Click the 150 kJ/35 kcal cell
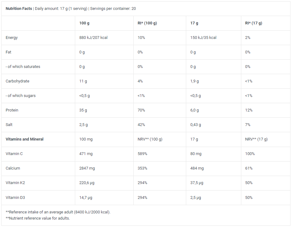This screenshot has height=227, width=292. (x=203, y=38)
